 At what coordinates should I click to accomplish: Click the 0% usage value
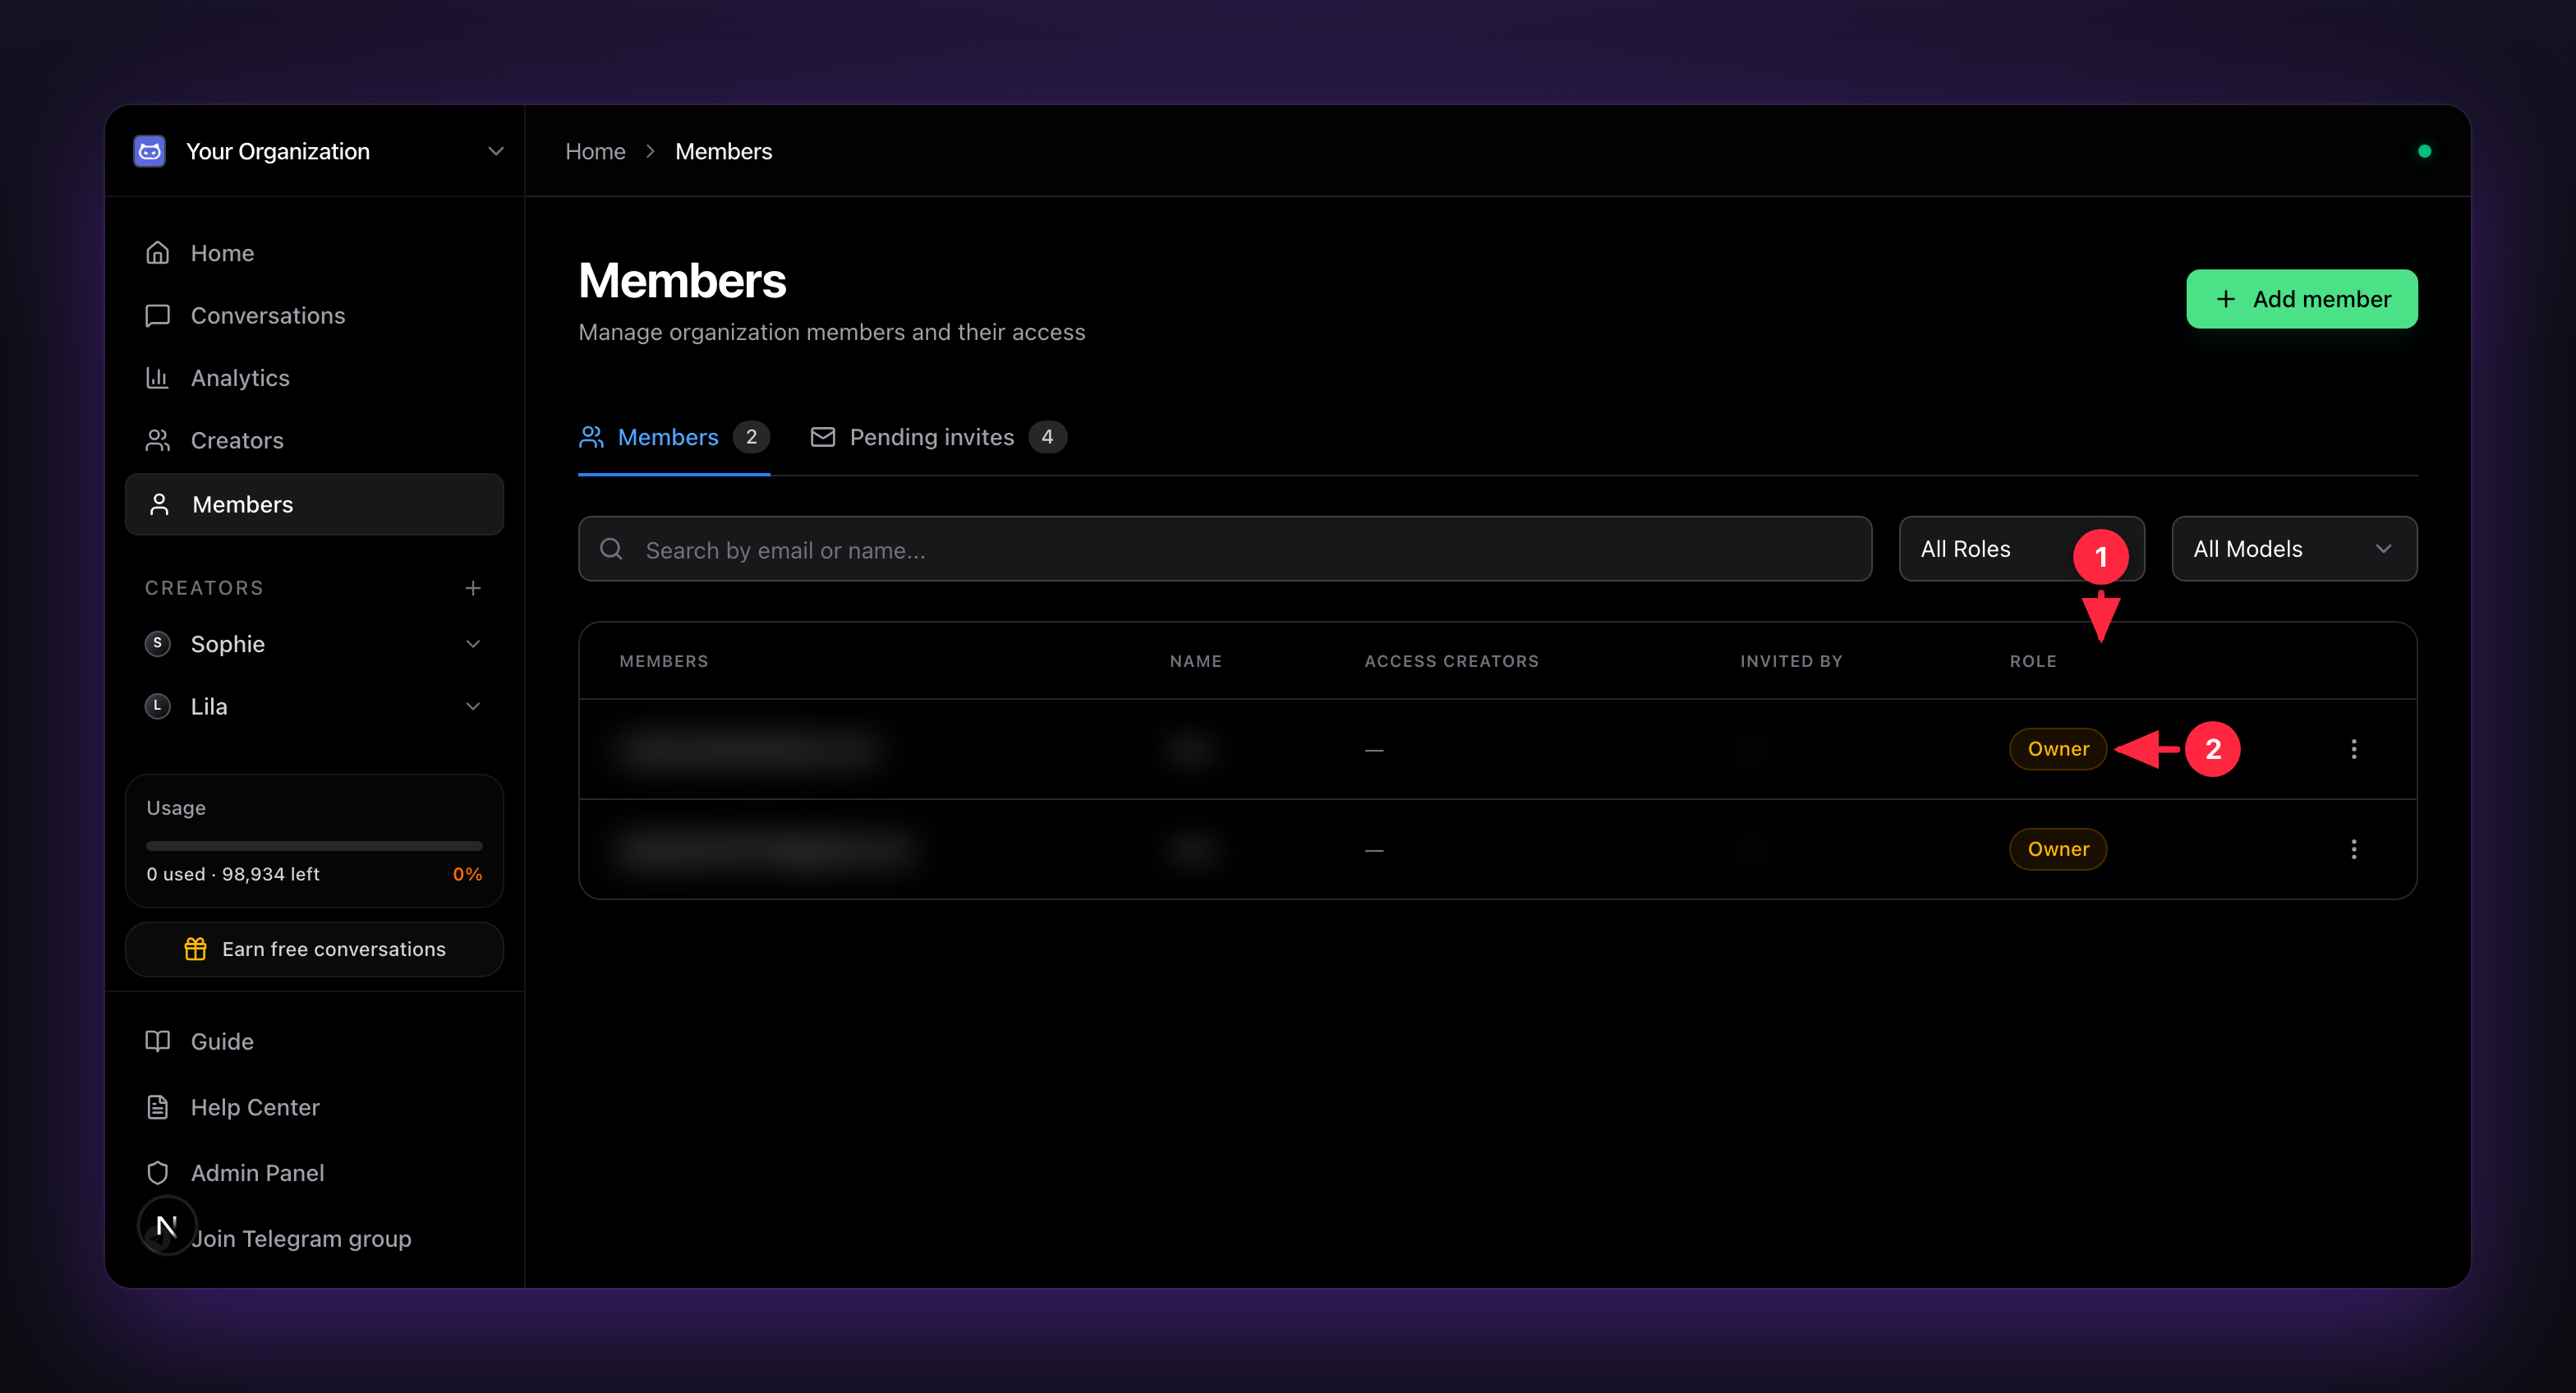pos(467,874)
